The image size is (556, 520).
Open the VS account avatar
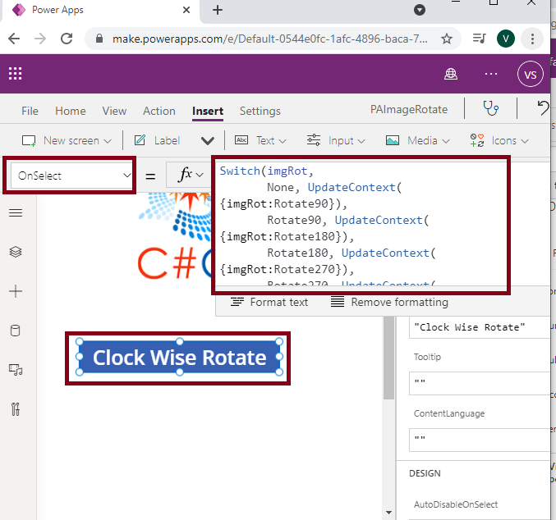click(530, 74)
